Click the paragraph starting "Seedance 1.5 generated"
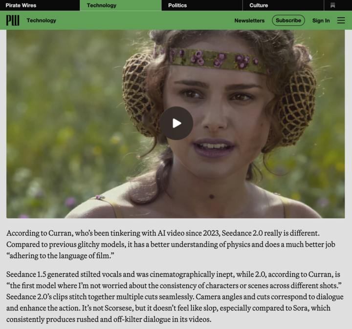The width and height of the screenshot is (352, 329). coord(175,296)
